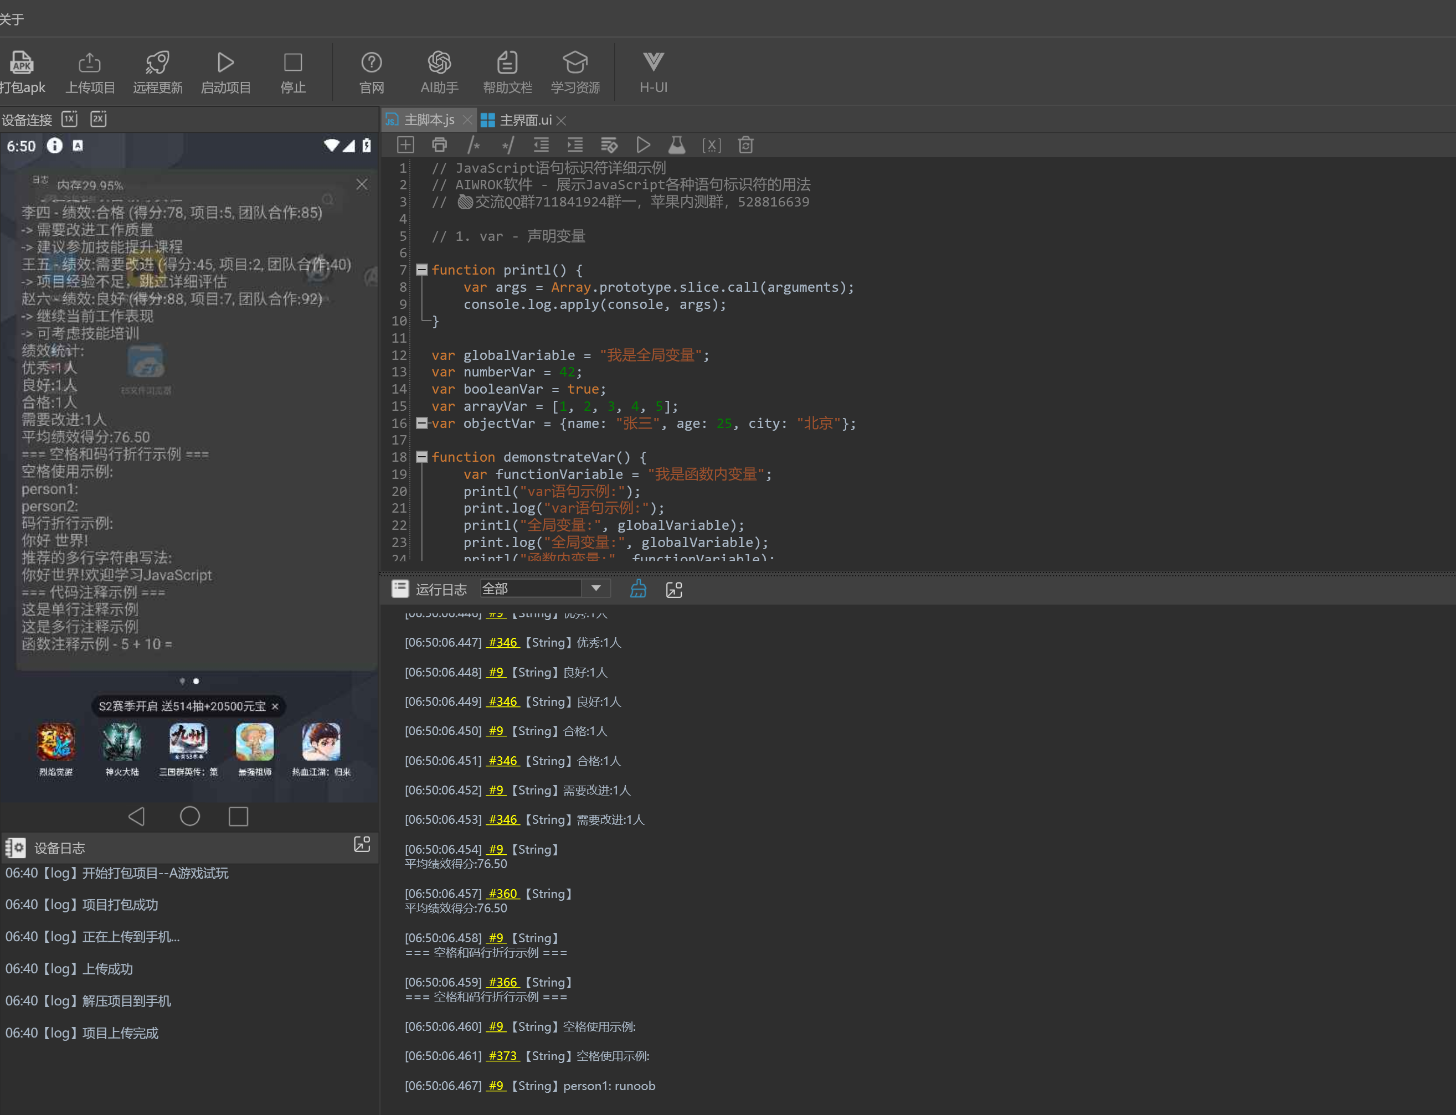
Task: Collapse the demonstrateVar function fold marker
Action: [x=421, y=457]
